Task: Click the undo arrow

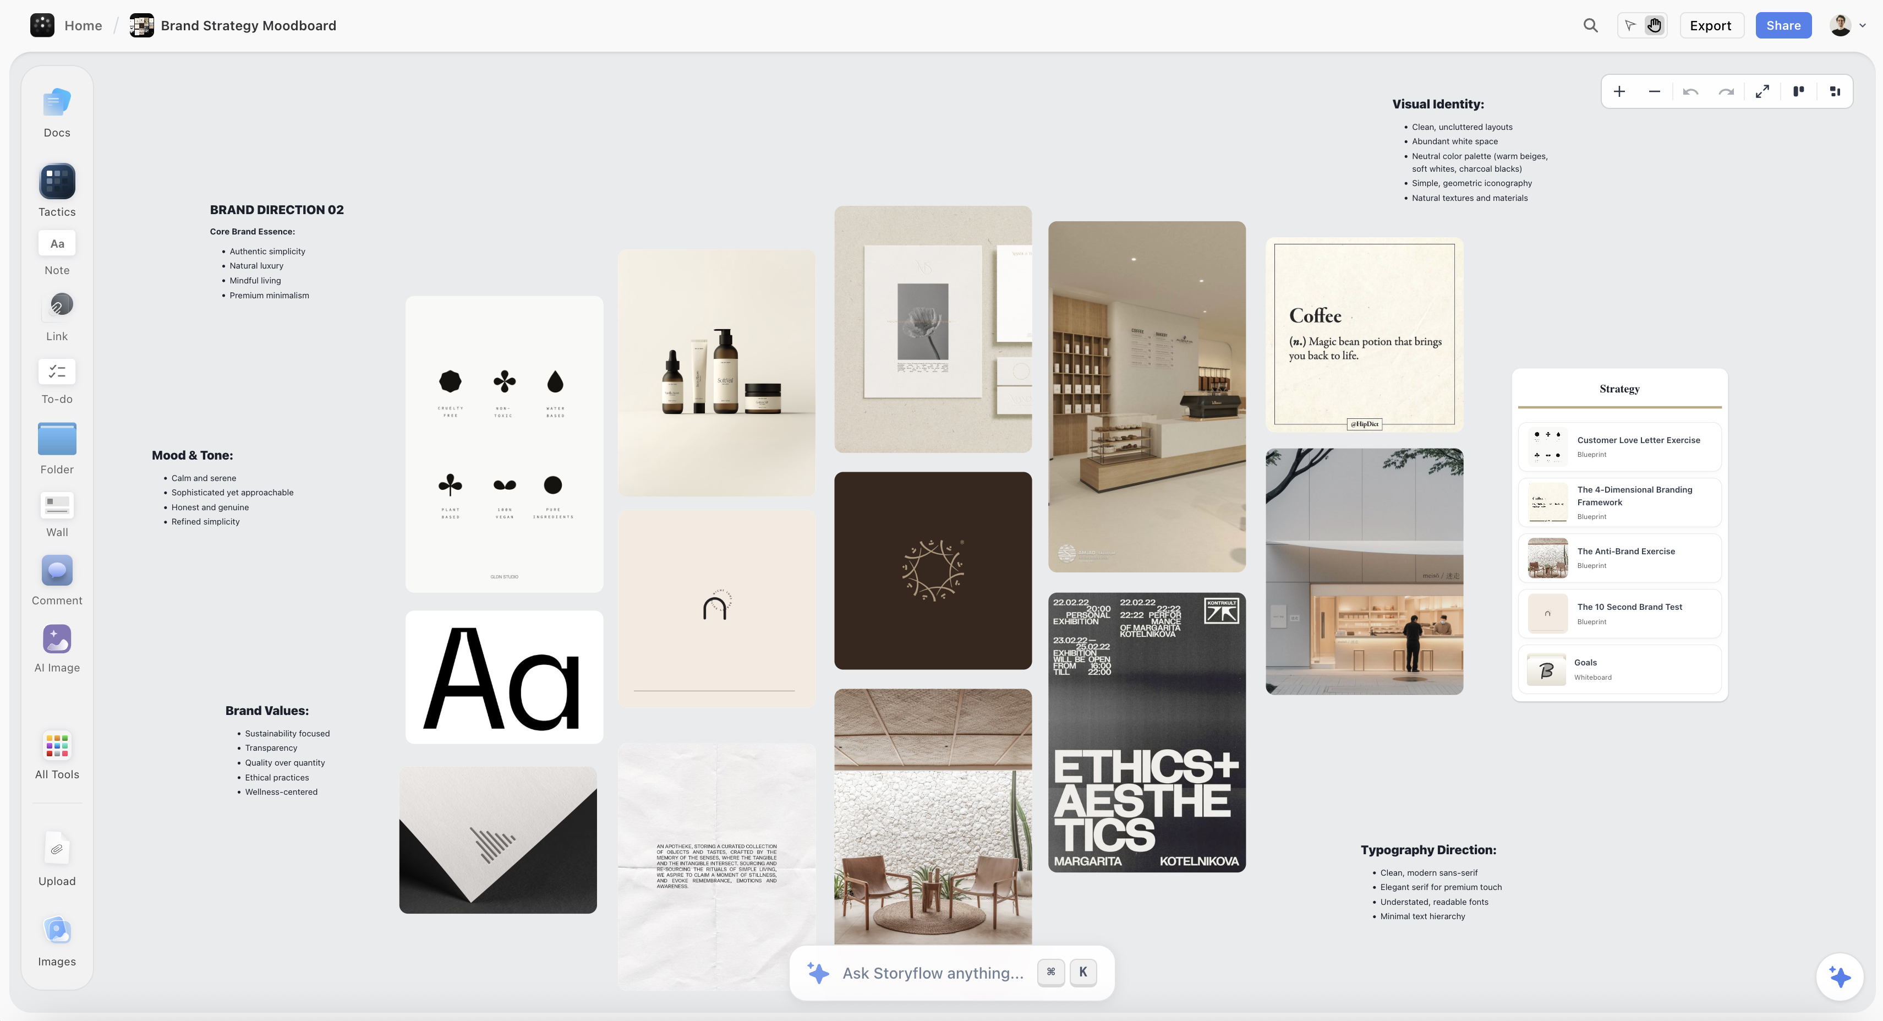Action: [1690, 91]
